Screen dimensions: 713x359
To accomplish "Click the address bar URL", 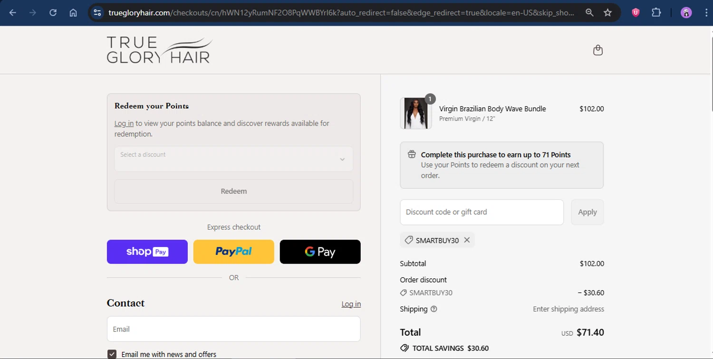I will [341, 13].
